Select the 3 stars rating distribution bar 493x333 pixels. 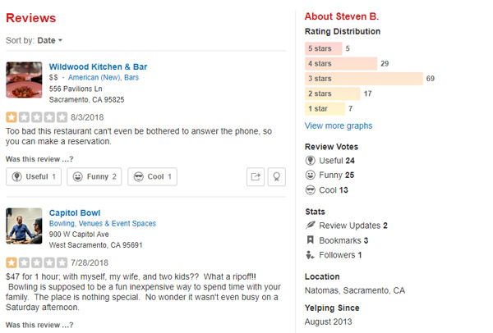(363, 79)
